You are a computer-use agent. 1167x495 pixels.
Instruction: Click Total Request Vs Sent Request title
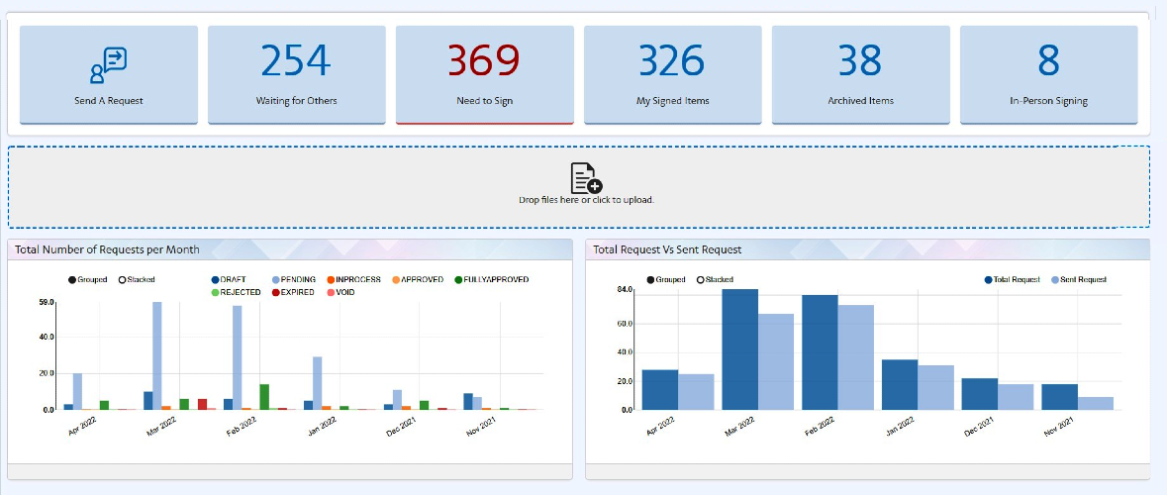[667, 249]
